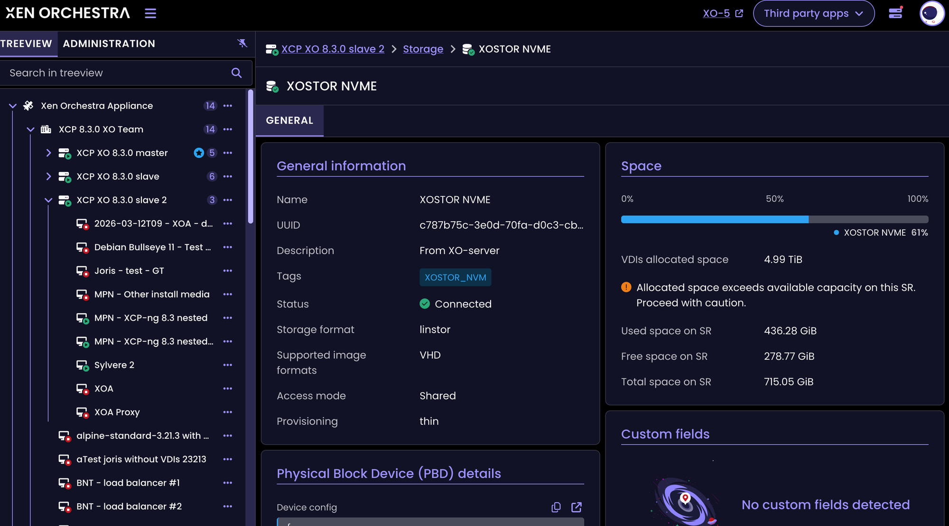Viewport: 949px width, 526px height.
Task: Open more actions for XCP XO 8.3.0 master
Action: point(228,153)
